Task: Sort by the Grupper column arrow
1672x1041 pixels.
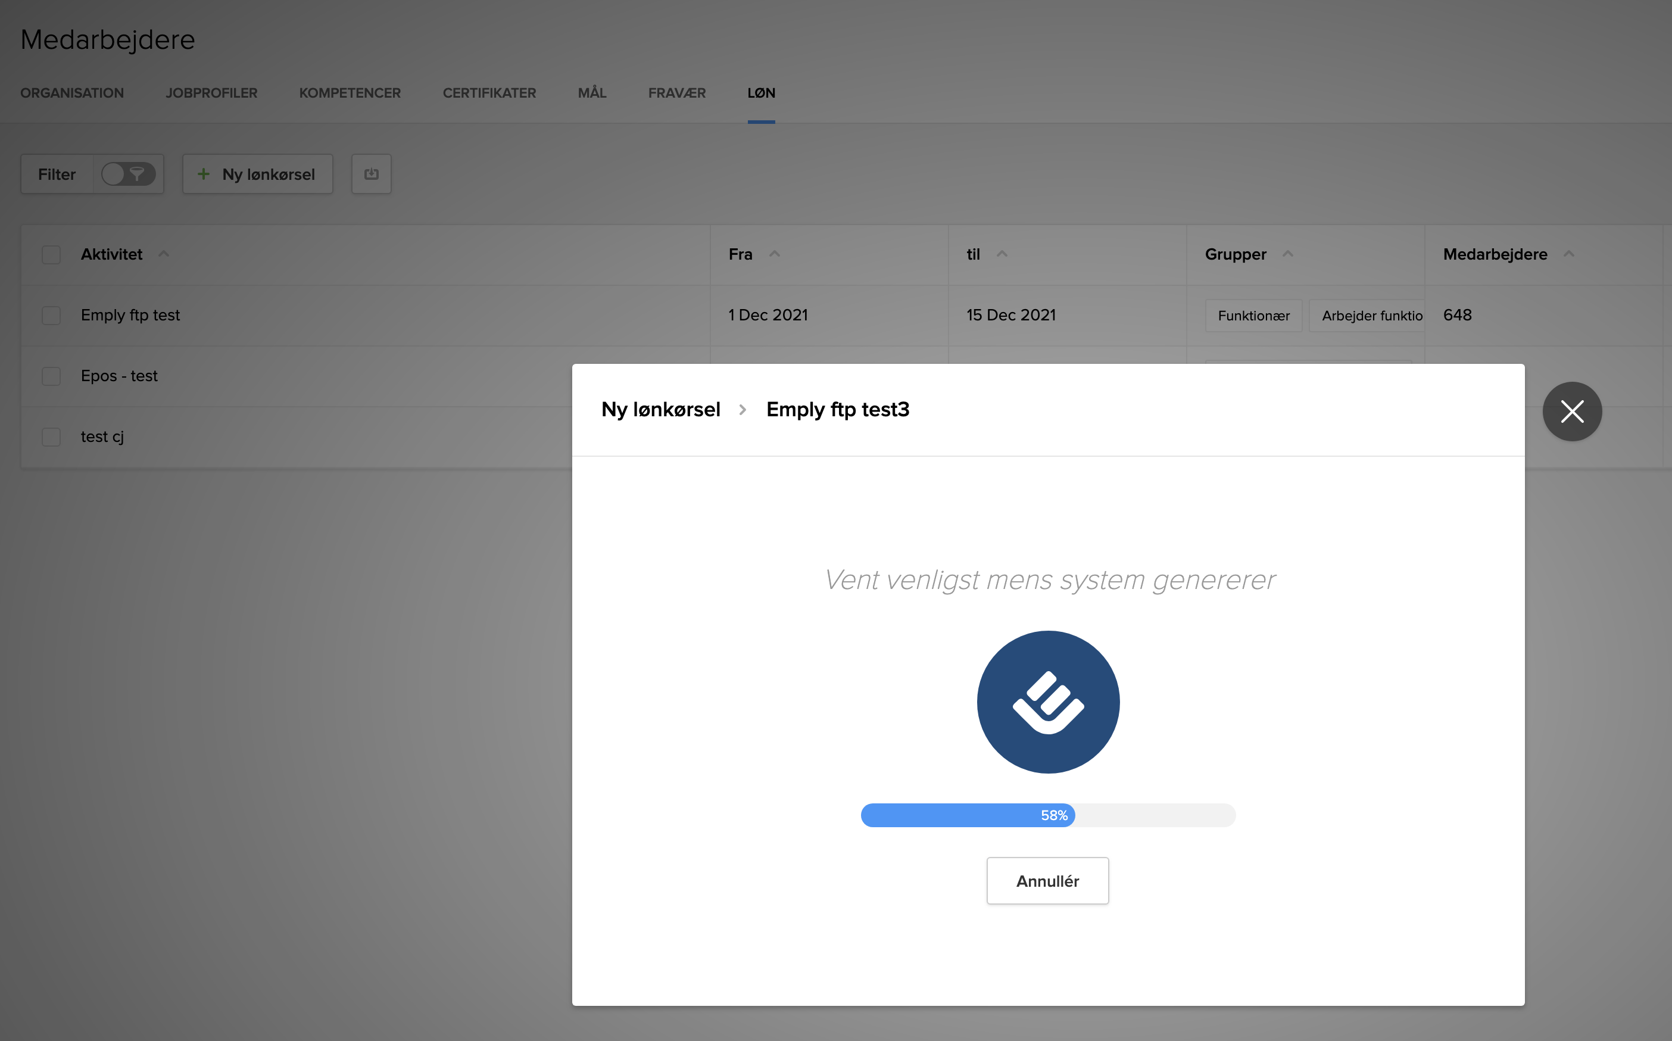Action: [x=1288, y=254]
